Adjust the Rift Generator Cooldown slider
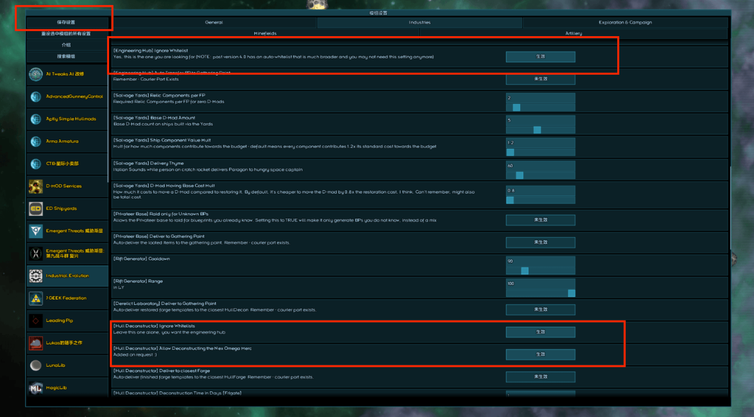754x417 pixels. pos(525,271)
